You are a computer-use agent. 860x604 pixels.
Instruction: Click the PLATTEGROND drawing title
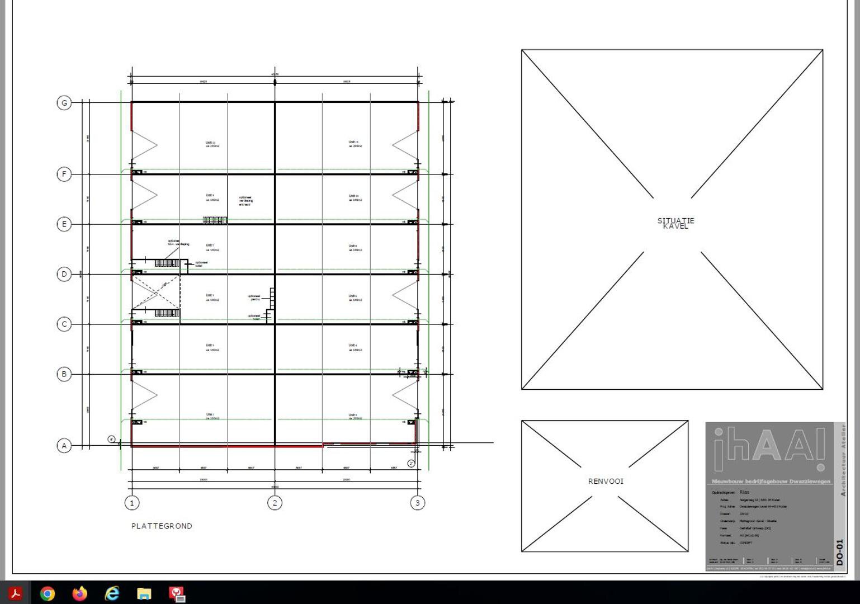point(162,526)
